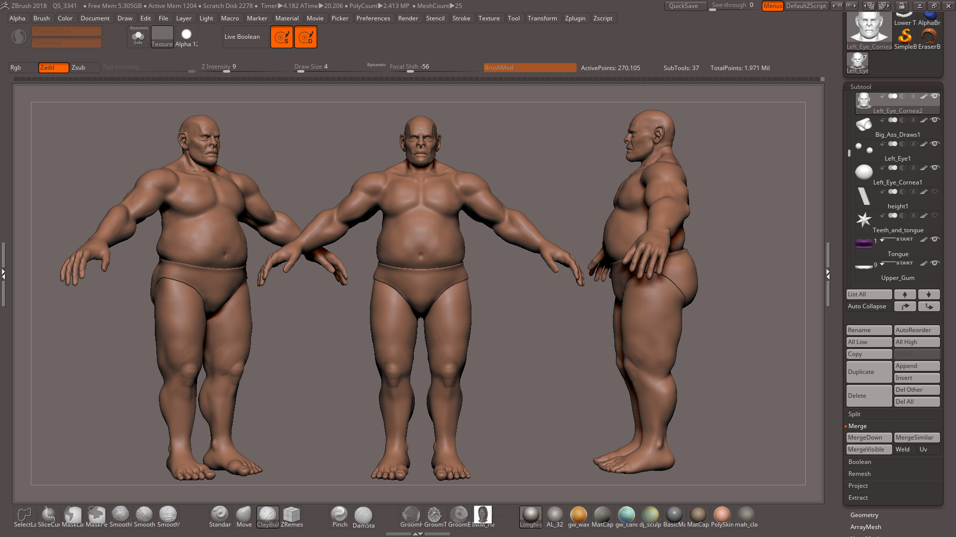
Task: Click the MergeDown button
Action: (869, 438)
